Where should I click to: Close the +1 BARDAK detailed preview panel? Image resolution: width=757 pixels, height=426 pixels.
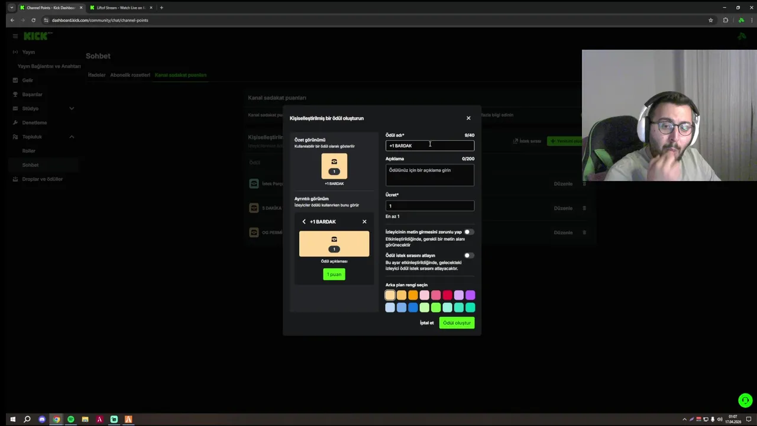(364, 222)
